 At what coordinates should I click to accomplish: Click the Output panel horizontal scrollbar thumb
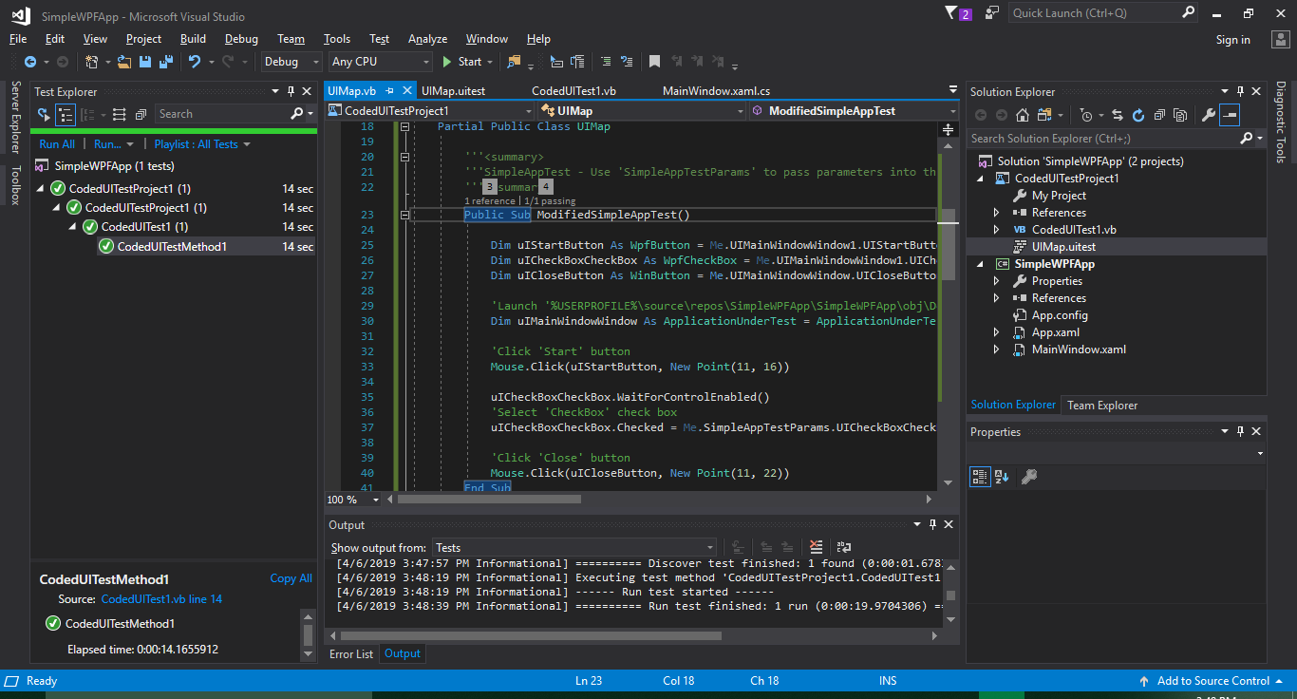coord(531,635)
